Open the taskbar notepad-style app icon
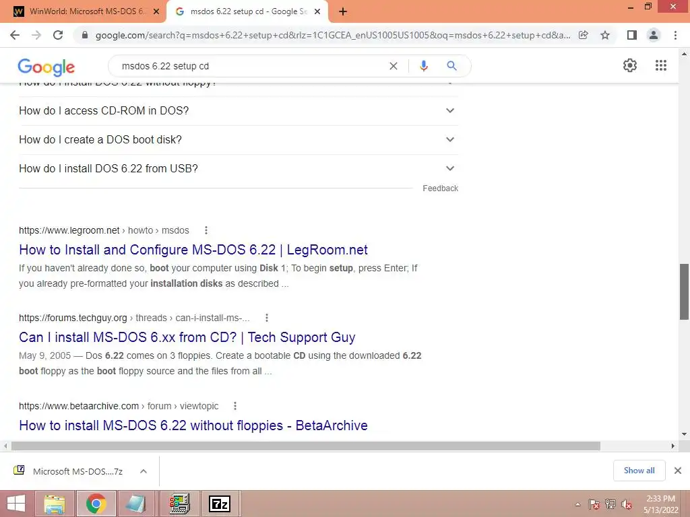This screenshot has height=517, width=690. click(135, 504)
